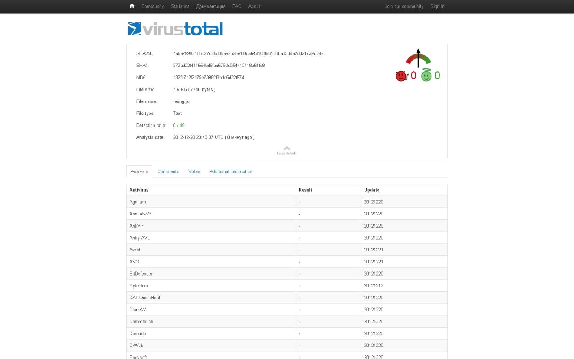The width and height of the screenshot is (574, 359).
Task: Click the red devil malicious vote icon
Action: click(401, 76)
